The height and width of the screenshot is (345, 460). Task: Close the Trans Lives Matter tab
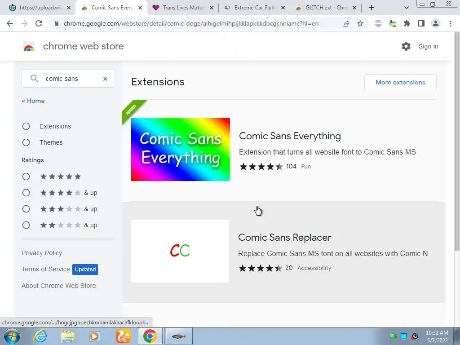[211, 8]
